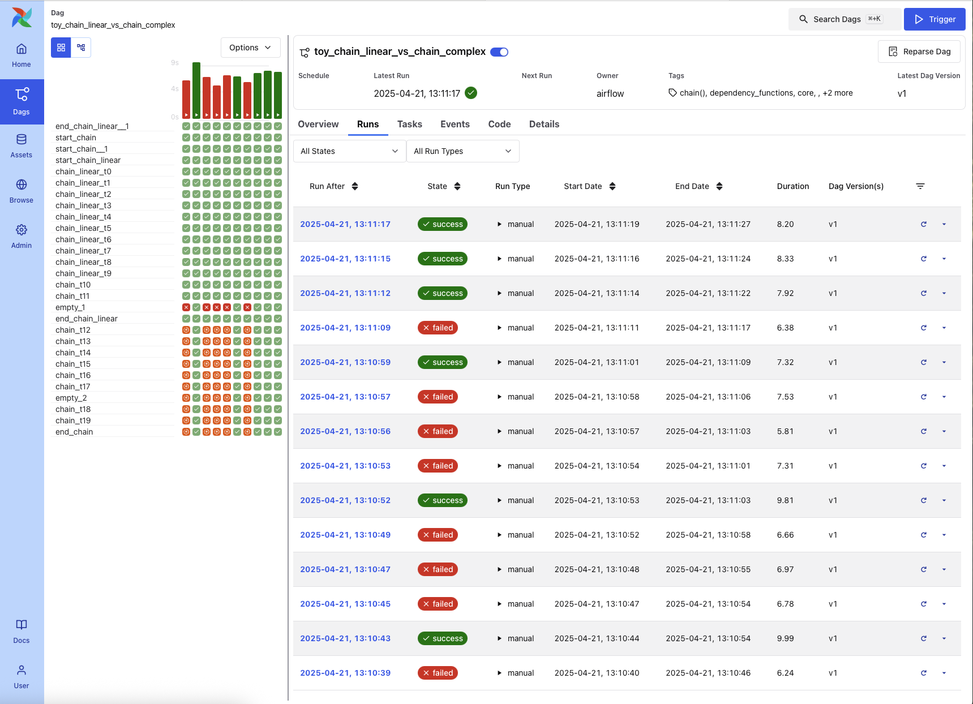Open the User account menu

pyautogui.click(x=21, y=676)
